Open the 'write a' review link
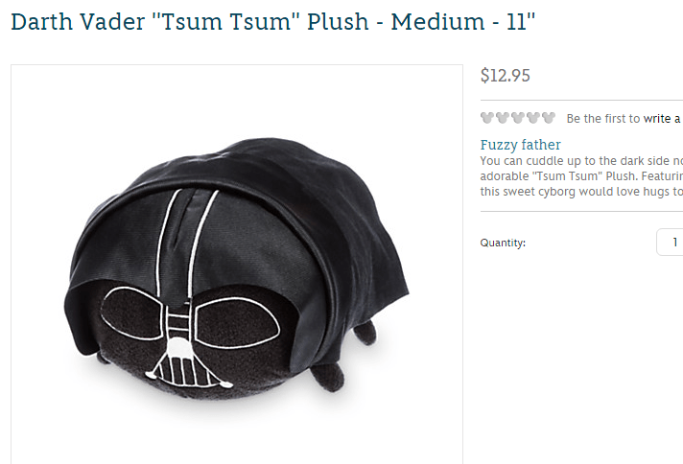683x464 pixels. click(663, 118)
